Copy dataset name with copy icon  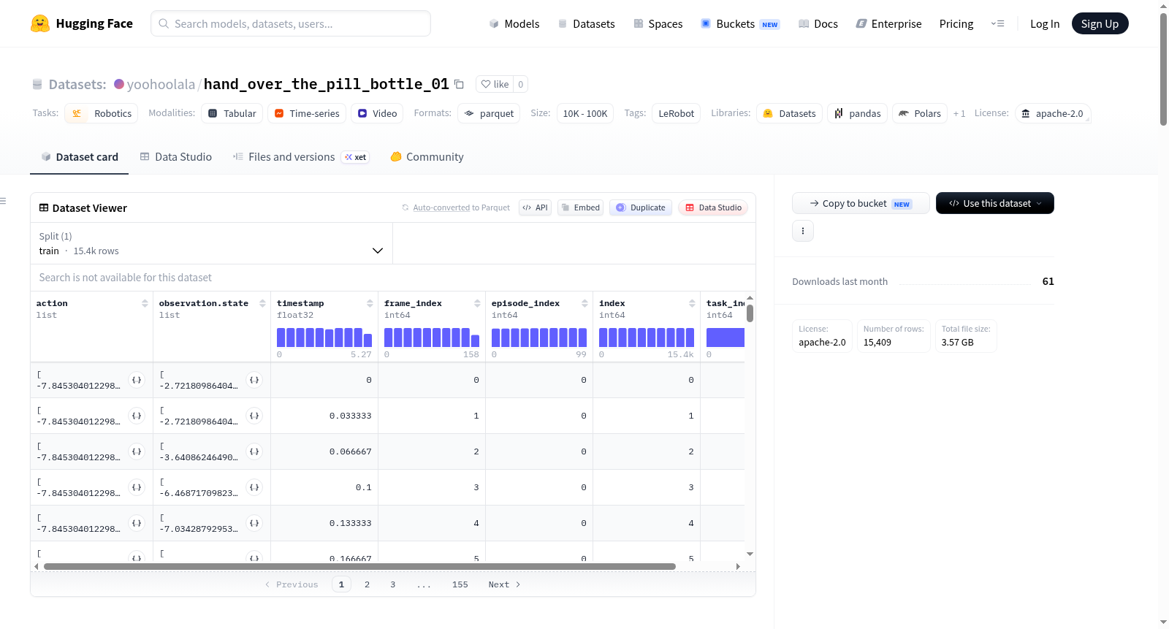click(x=459, y=84)
